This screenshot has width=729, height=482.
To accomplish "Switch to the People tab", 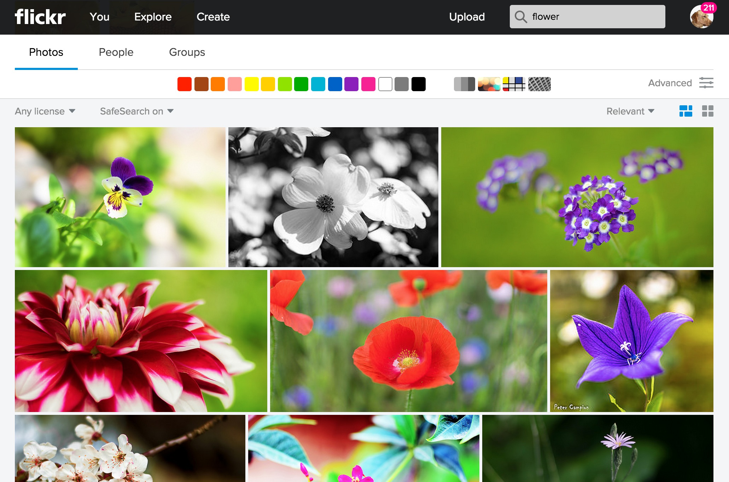I will (116, 52).
